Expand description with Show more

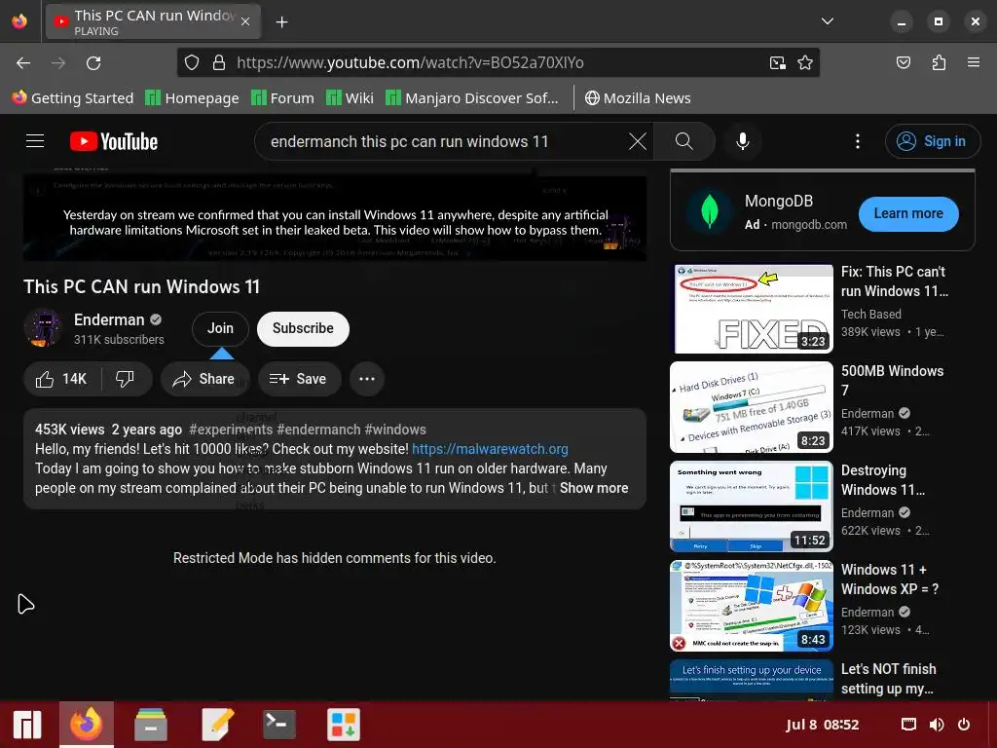(x=594, y=488)
